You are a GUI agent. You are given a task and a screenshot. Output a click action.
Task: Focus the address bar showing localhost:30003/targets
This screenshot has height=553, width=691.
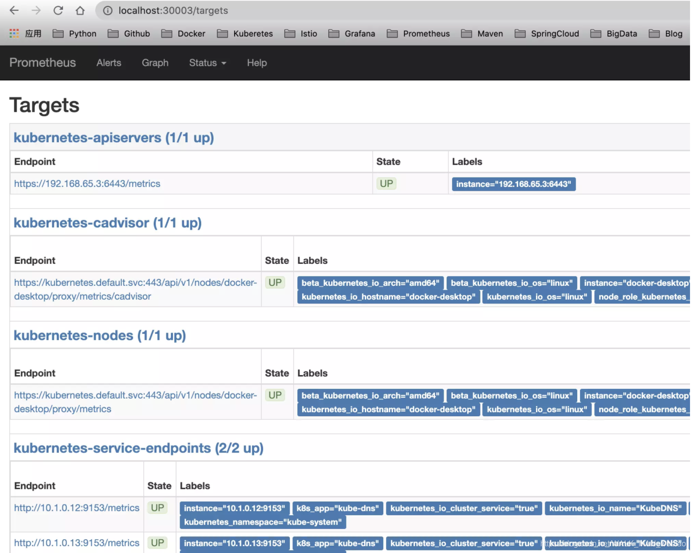point(393,10)
